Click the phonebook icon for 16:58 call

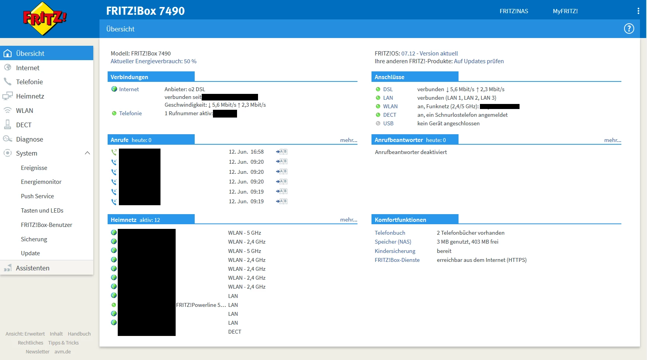click(x=282, y=152)
